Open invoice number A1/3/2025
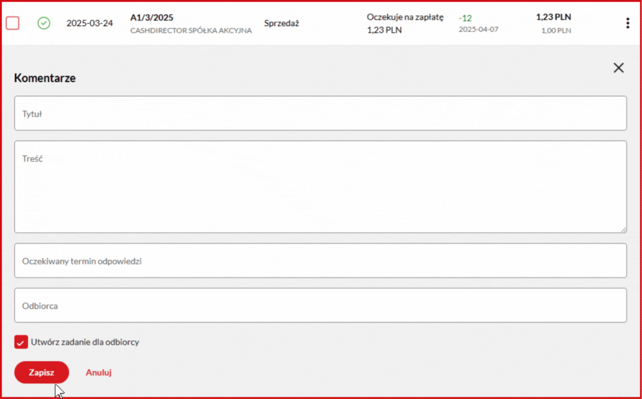642x399 pixels. (x=152, y=17)
